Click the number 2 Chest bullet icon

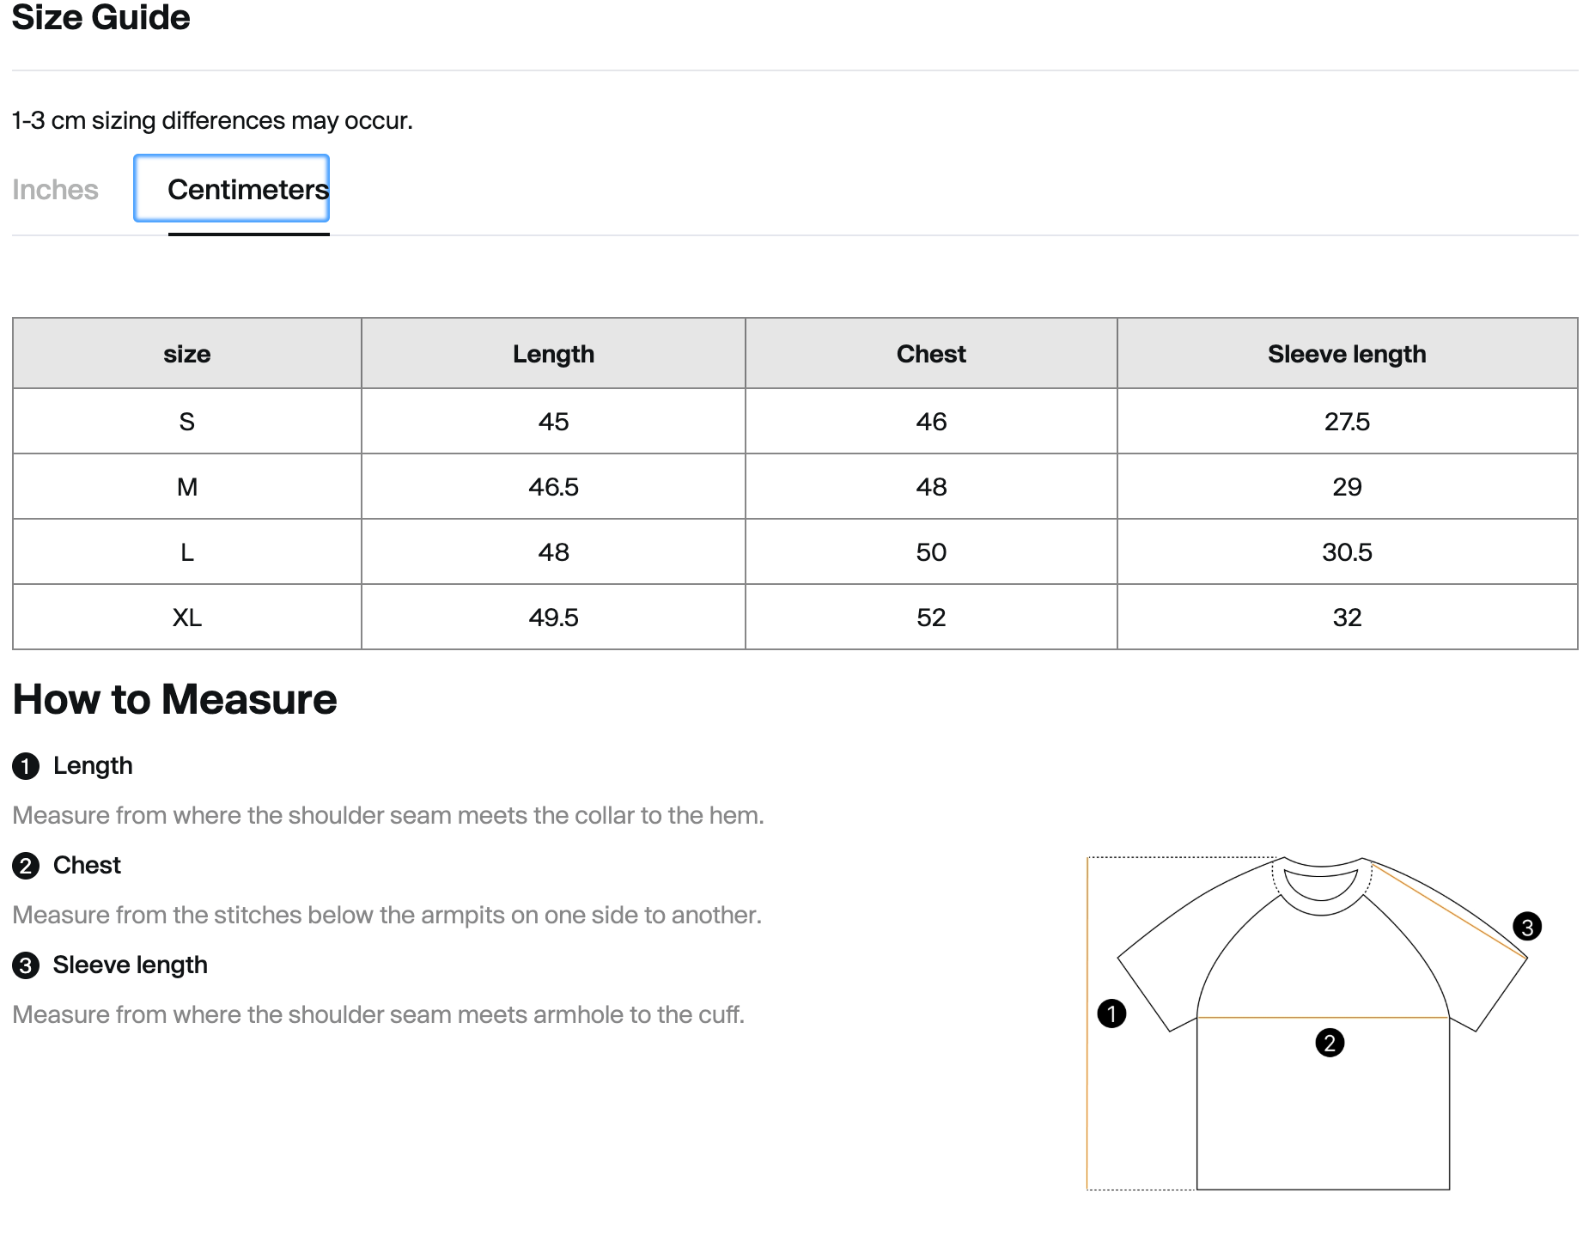pyautogui.click(x=26, y=865)
